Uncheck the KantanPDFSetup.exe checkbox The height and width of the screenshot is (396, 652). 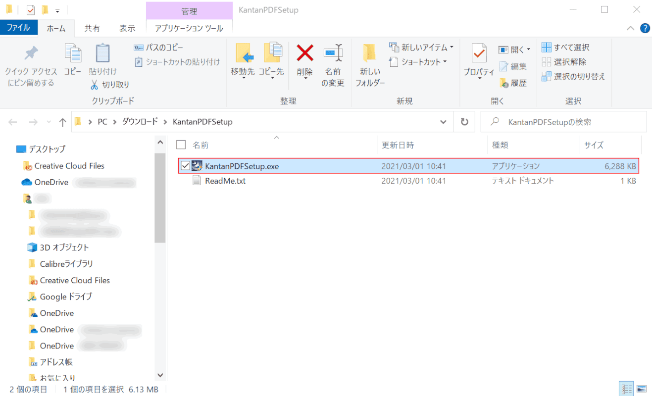185,166
